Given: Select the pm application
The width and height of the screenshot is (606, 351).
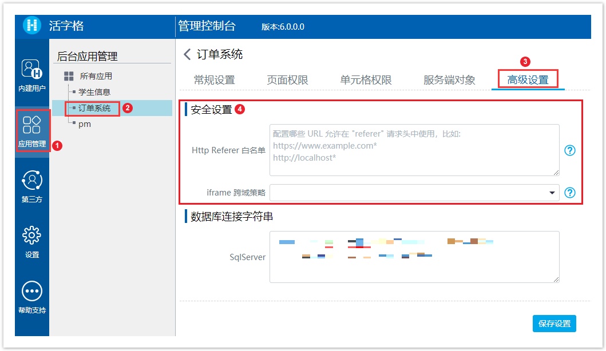Looking at the screenshot, I should [85, 124].
